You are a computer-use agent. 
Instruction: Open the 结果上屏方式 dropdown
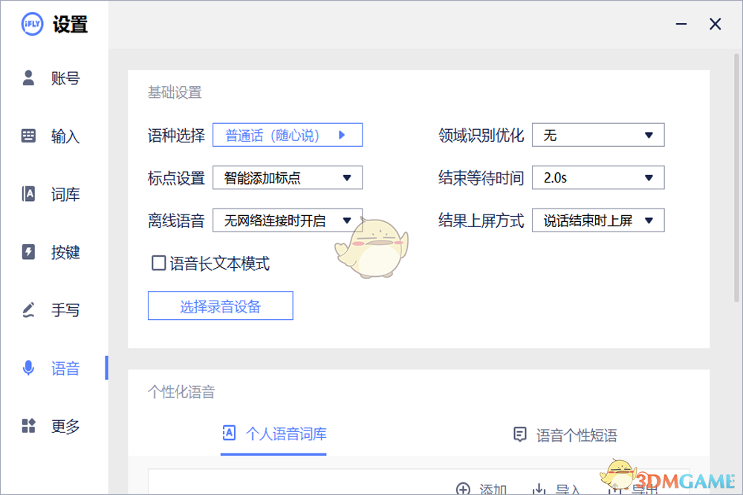point(597,220)
